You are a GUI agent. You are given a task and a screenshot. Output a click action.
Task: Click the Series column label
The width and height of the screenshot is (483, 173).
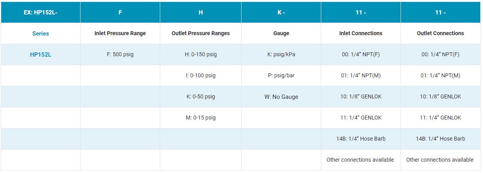click(x=41, y=34)
